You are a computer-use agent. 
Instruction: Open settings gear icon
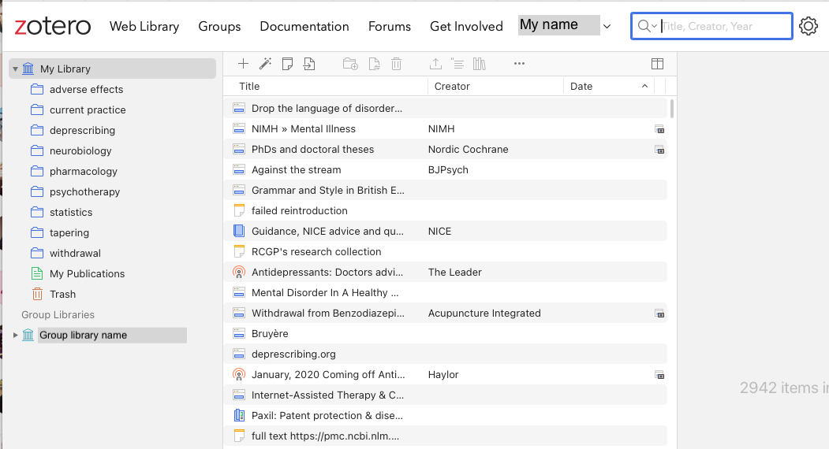[x=808, y=26]
